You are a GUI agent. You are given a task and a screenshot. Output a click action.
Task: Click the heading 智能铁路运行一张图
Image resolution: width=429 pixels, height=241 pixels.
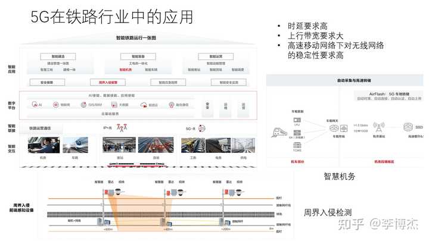(136, 37)
